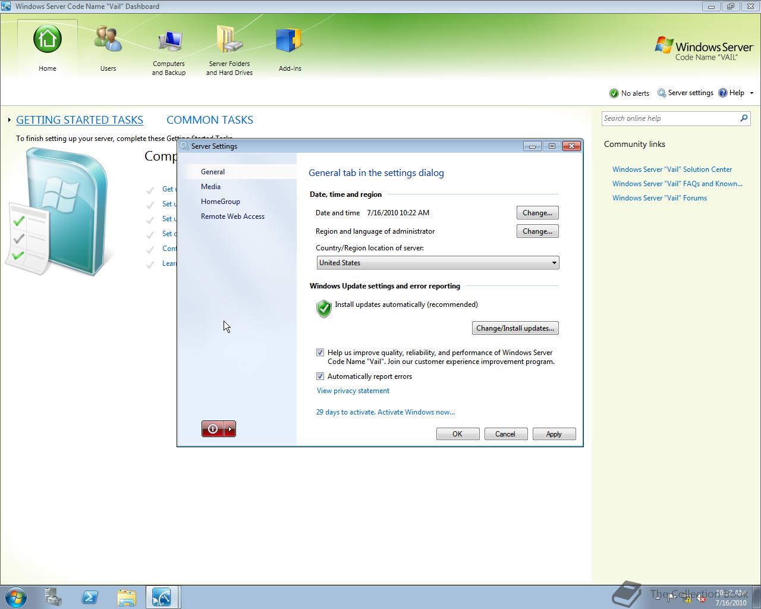
Task: Click the Home house icon
Action: 48,39
